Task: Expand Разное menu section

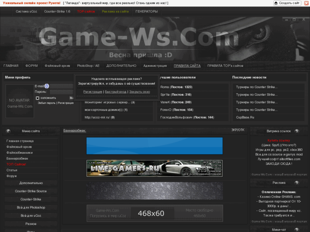Action: (x=31, y=224)
